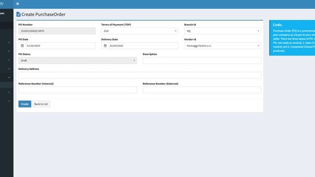Click the Create button
Image resolution: width=315 pixels, height=177 pixels.
25,104
